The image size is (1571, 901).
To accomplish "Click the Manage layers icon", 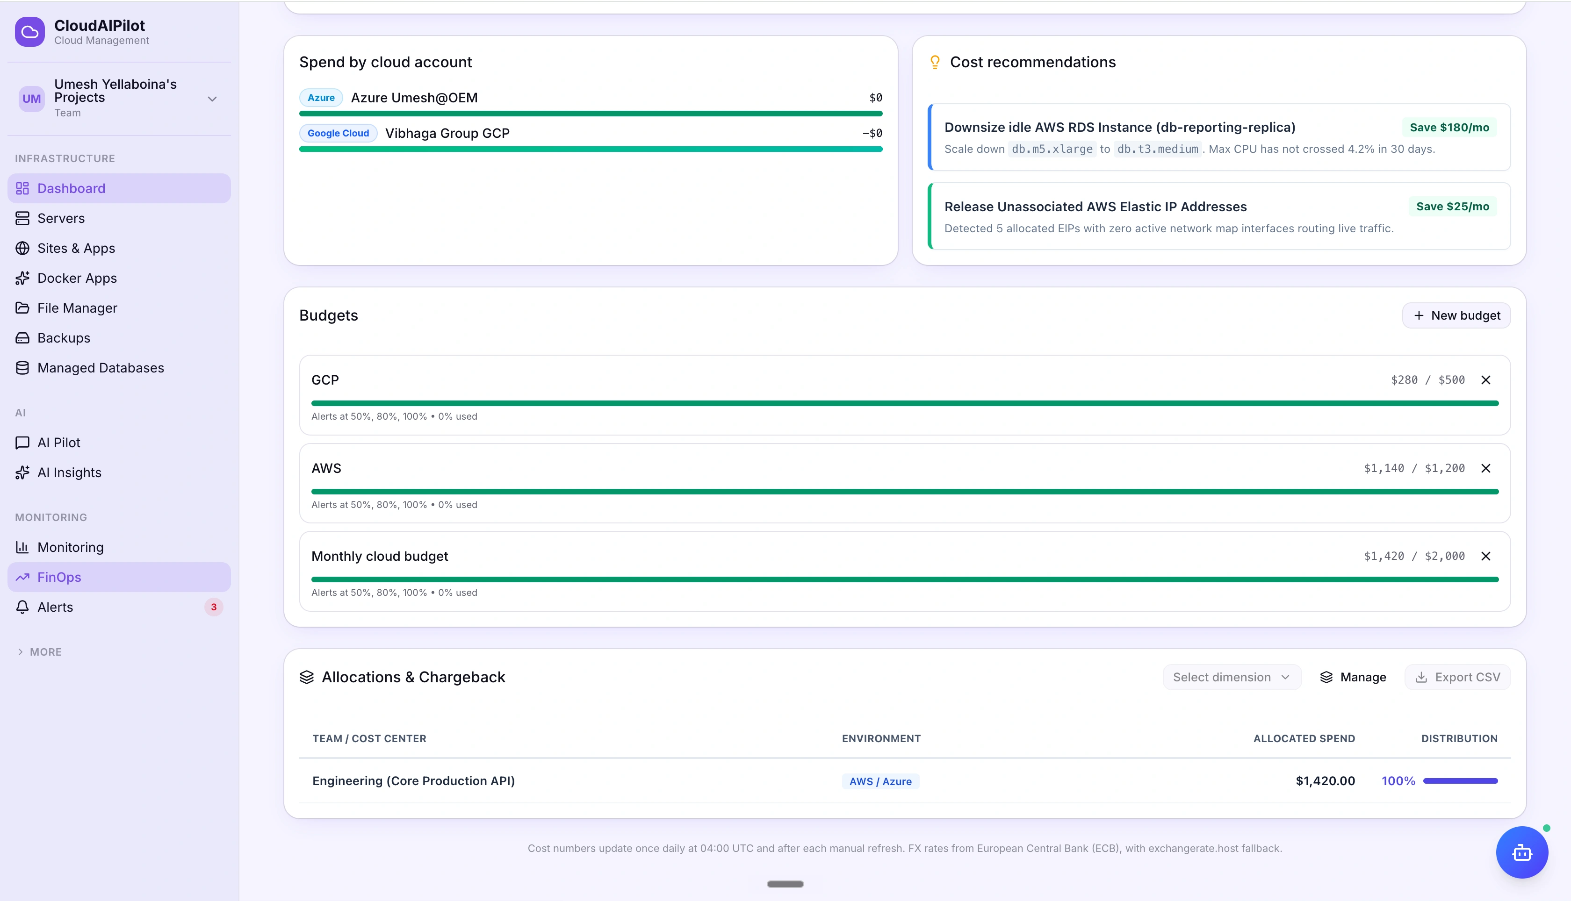I will pyautogui.click(x=1326, y=678).
